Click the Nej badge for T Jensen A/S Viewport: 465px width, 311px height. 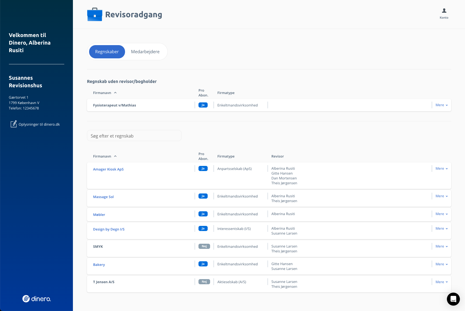[204, 282]
